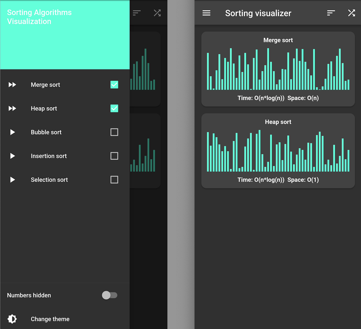Select the Selection sort drawer item label
The image size is (361, 329).
point(49,179)
